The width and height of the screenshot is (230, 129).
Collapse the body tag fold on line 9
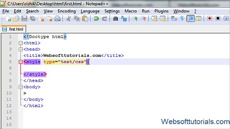20,87
